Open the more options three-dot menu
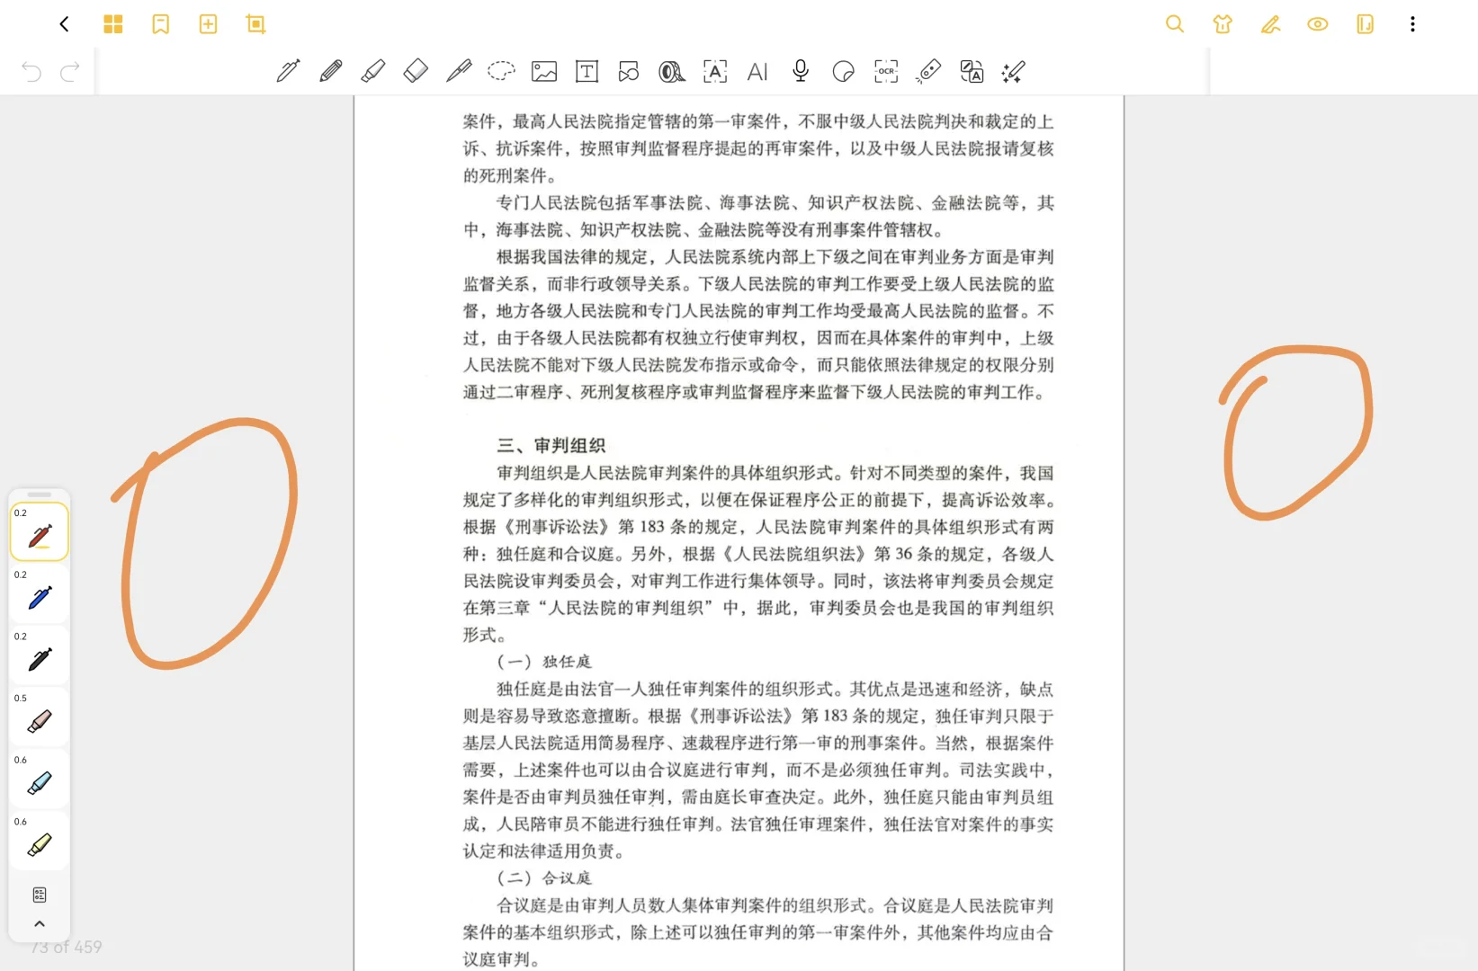 click(x=1412, y=24)
